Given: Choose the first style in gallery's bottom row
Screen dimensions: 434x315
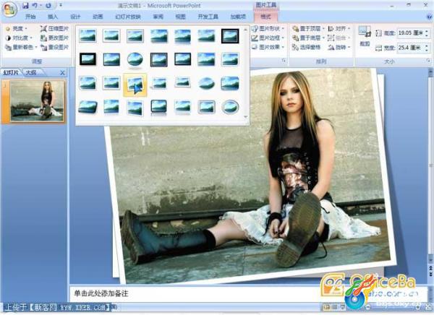Looking at the screenshot, I should click(x=88, y=107).
